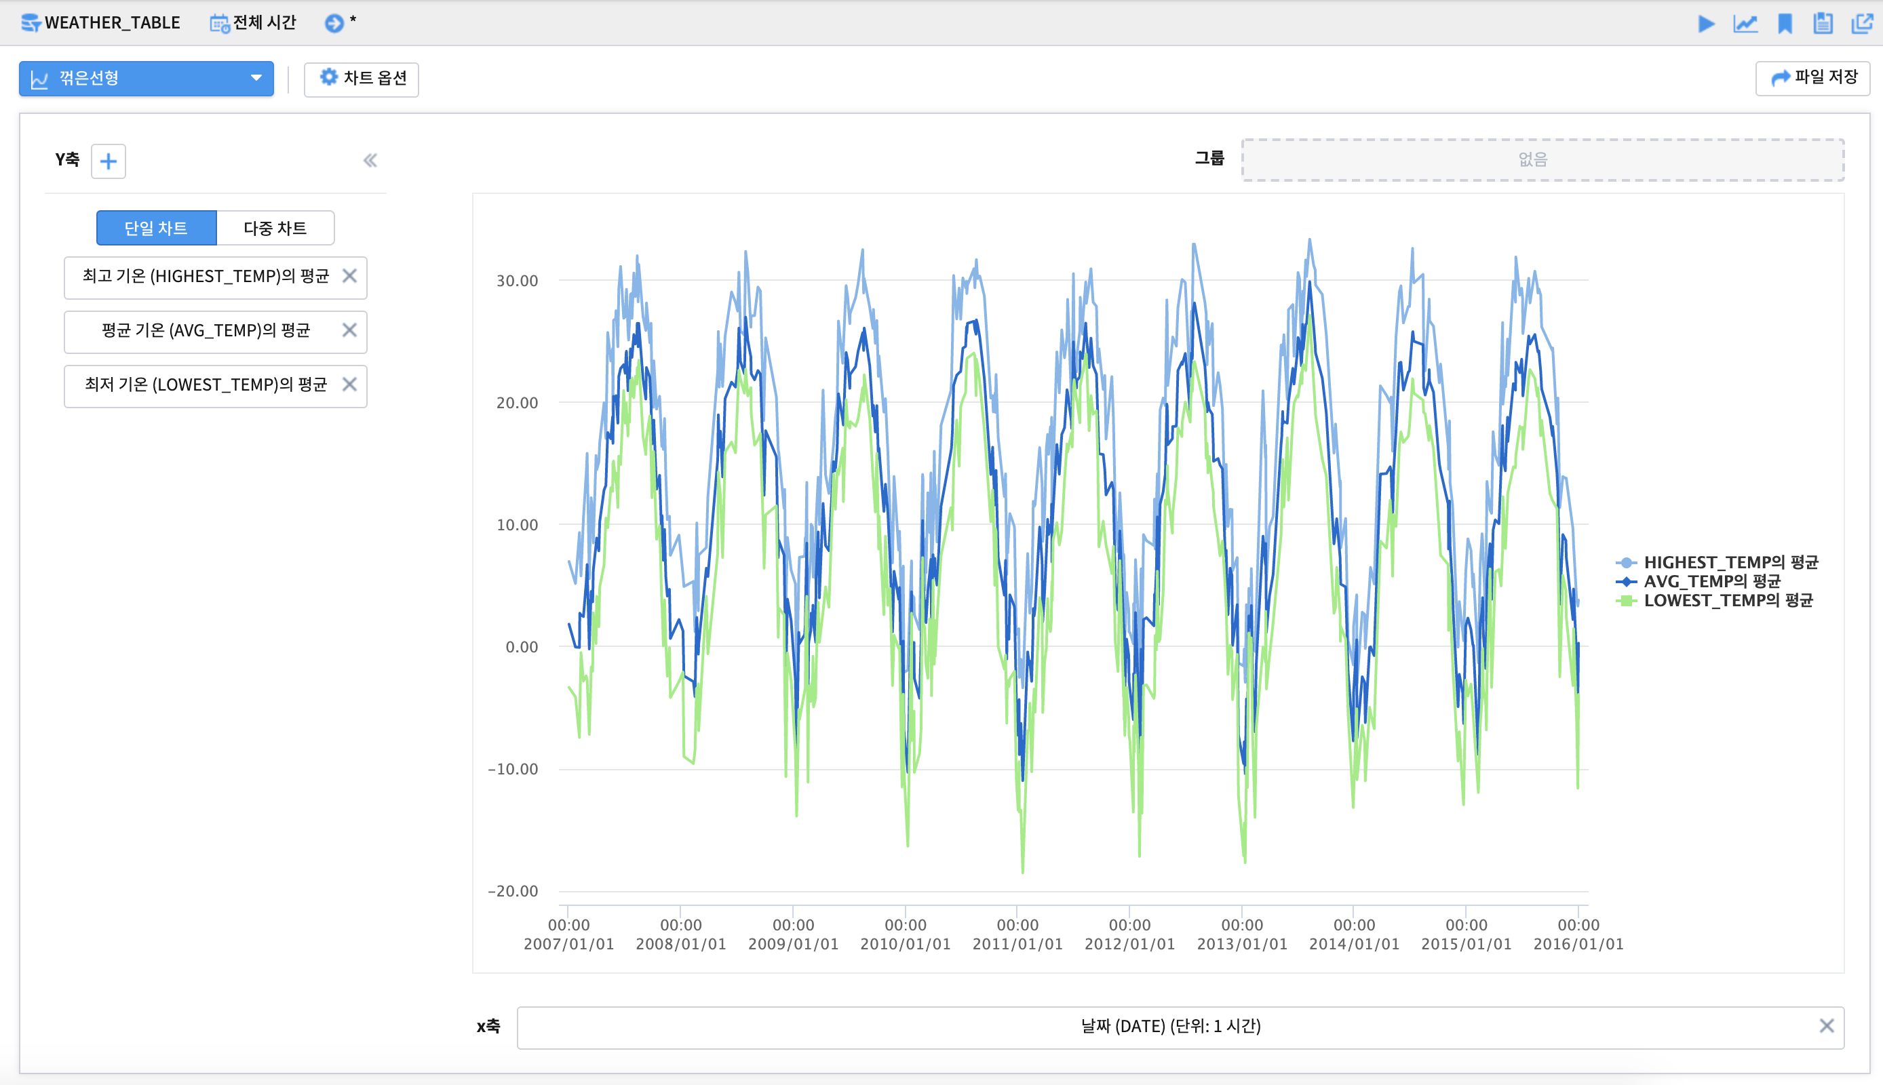Collapse the Y축 panel with double chevron
The height and width of the screenshot is (1085, 1883).
370,160
